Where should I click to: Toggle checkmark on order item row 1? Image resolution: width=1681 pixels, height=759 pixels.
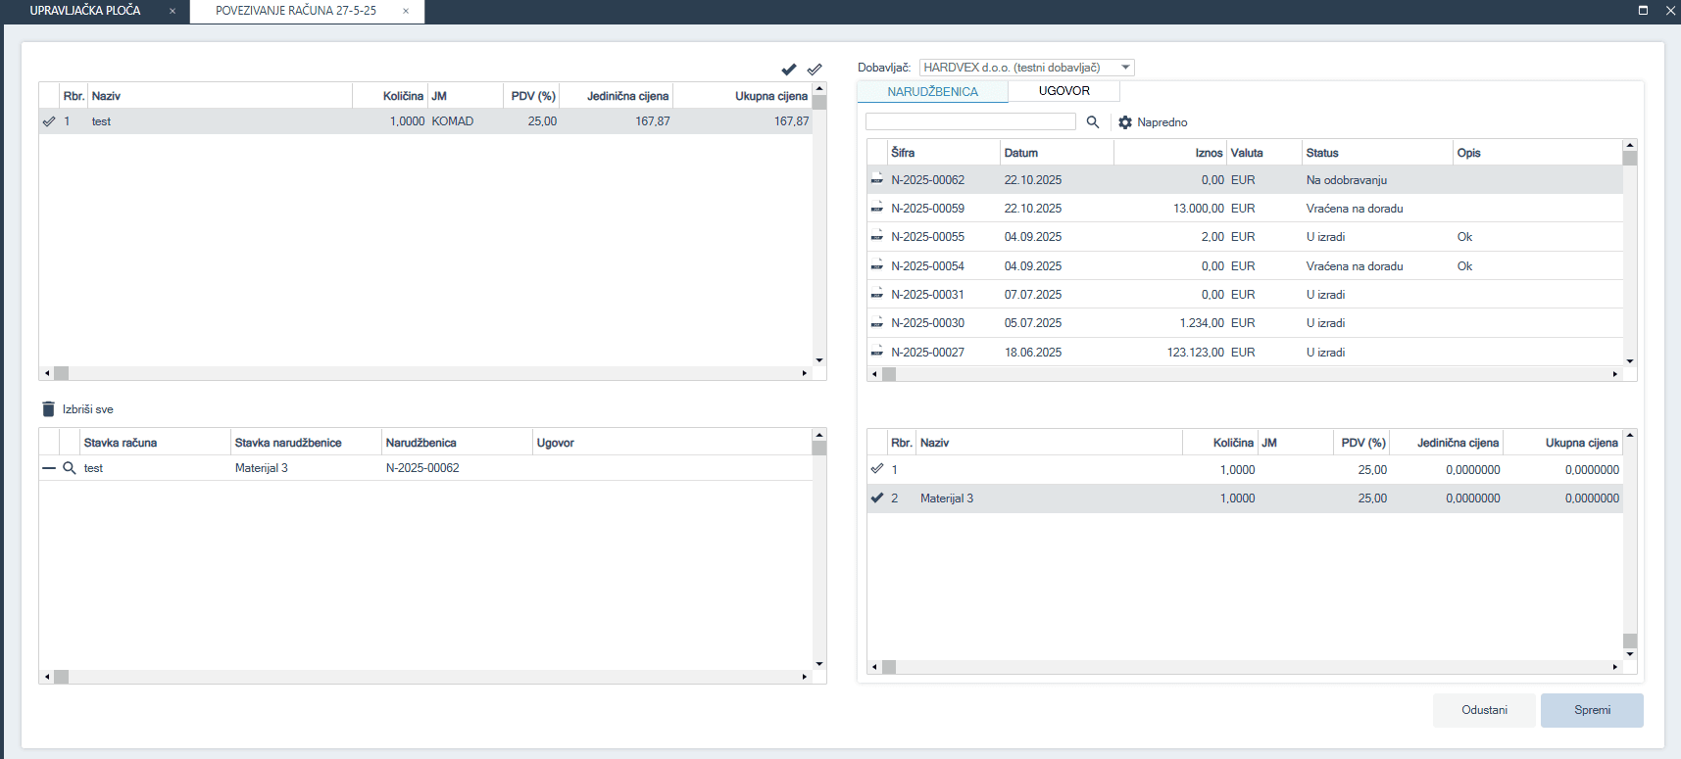click(877, 469)
